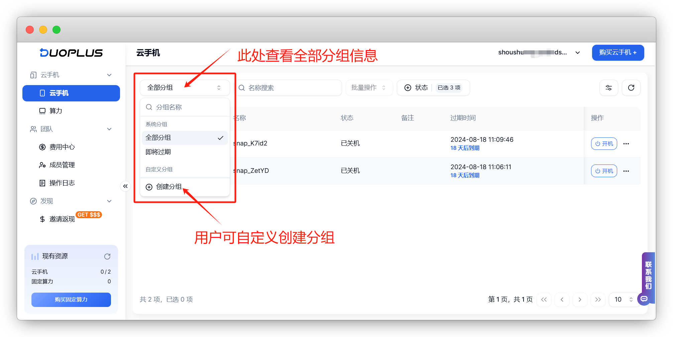Open more options for snap_K7id2
Screen dimensions: 673x337
(x=626, y=144)
